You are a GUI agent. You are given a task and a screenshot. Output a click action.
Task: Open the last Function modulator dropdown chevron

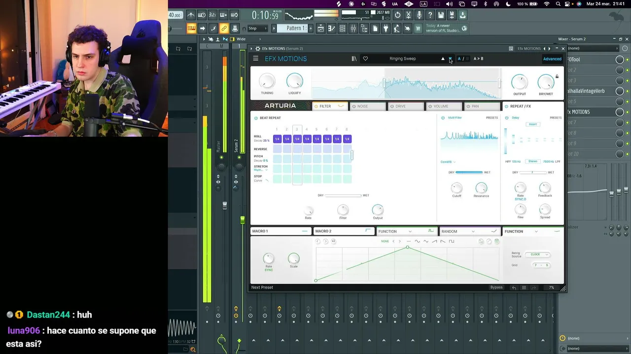pyautogui.click(x=536, y=232)
